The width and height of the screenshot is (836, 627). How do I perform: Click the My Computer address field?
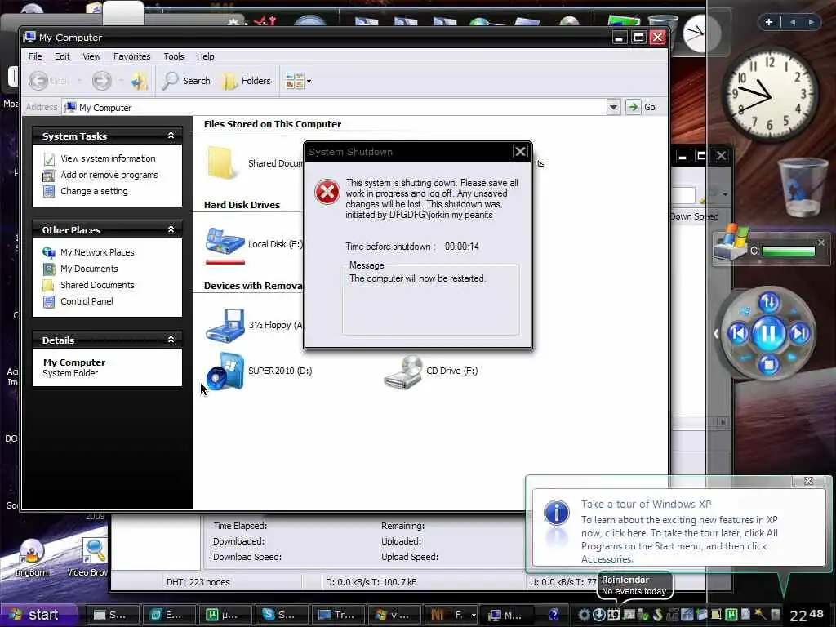(x=334, y=107)
